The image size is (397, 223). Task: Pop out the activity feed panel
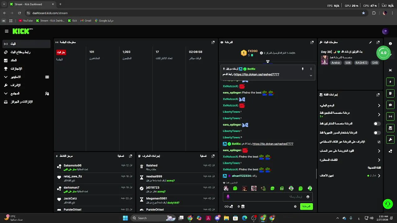point(131,156)
